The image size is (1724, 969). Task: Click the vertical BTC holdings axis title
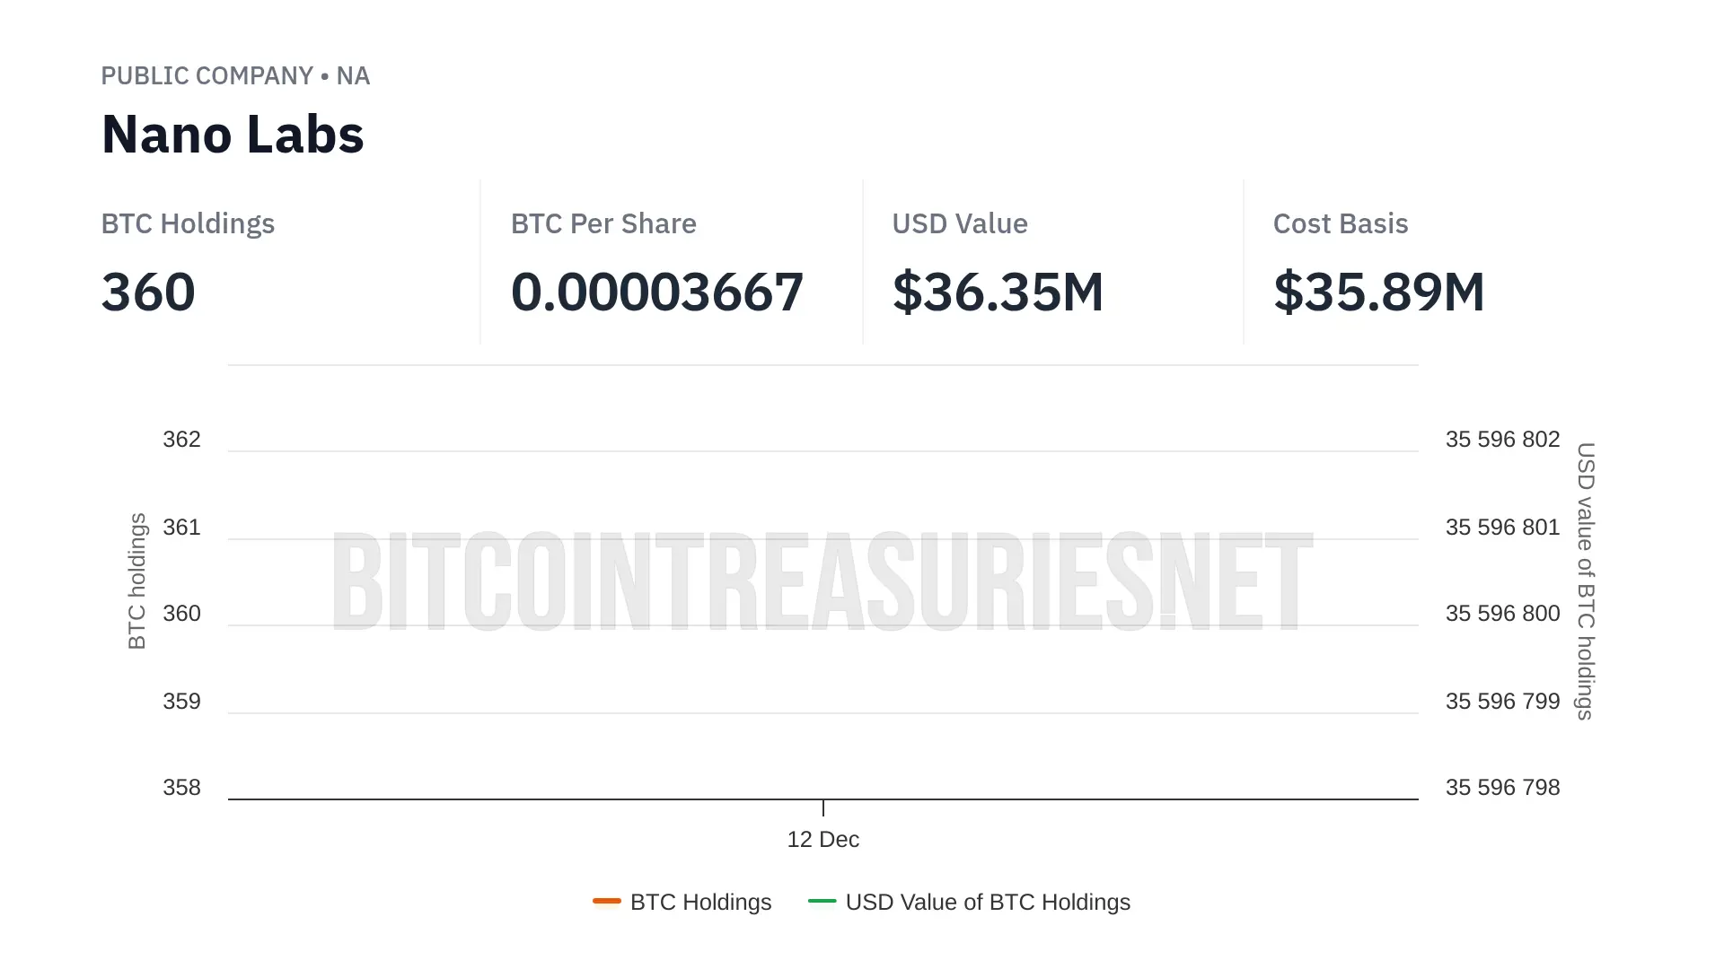(x=136, y=581)
